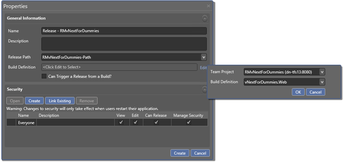Open the Release Path dropdown
Image resolution: width=343 pixels, height=162 pixels.
203,57
